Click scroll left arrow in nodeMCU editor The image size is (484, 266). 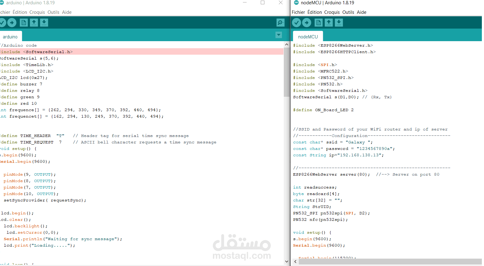pyautogui.click(x=295, y=261)
